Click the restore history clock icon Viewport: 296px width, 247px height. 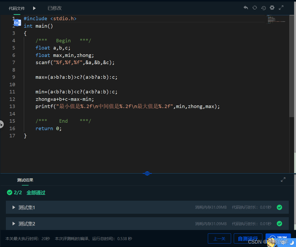click(x=263, y=8)
